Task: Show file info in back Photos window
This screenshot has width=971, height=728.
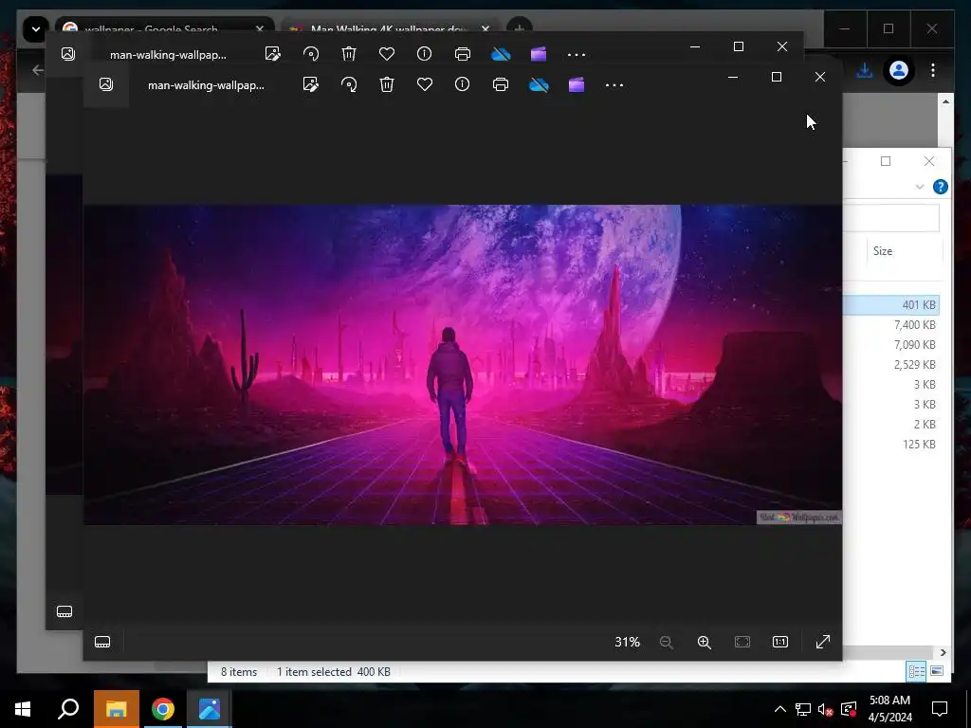Action: (x=424, y=54)
